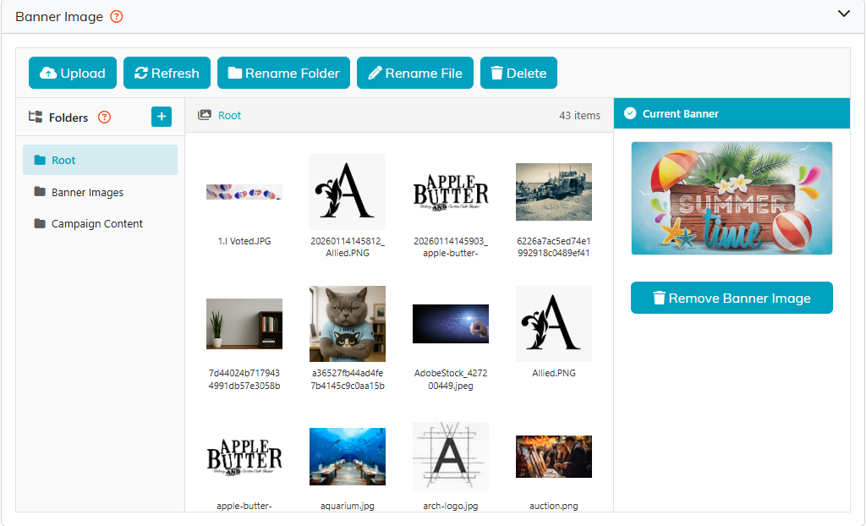Select the apple-butter logo thumbnail in third row
Viewport: 866px width, 526px height.
pos(244,457)
